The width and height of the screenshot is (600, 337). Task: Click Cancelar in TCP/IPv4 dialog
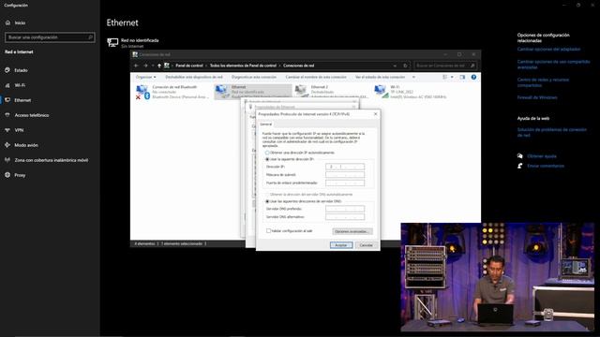coord(367,245)
